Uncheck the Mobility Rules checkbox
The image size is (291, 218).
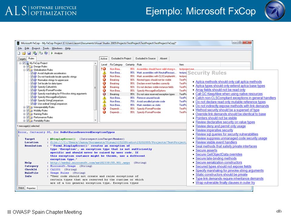pos(28,111)
